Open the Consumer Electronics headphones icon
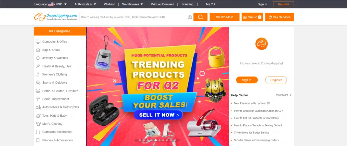 coord(38,132)
